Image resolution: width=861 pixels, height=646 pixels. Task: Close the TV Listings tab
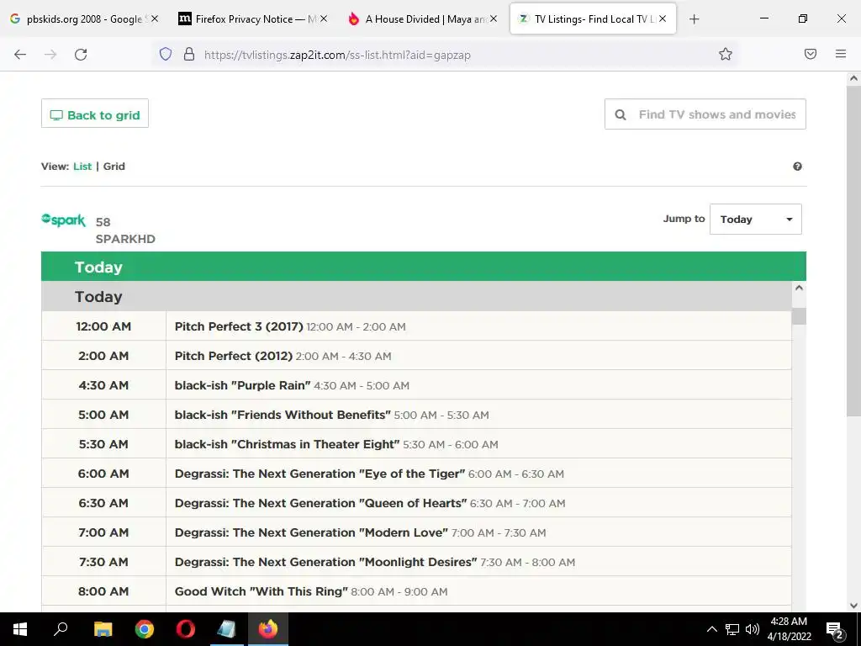pyautogui.click(x=663, y=19)
